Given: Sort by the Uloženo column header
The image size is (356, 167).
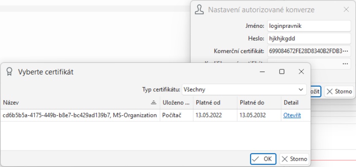Looking at the screenshot, I should pyautogui.click(x=177, y=103).
